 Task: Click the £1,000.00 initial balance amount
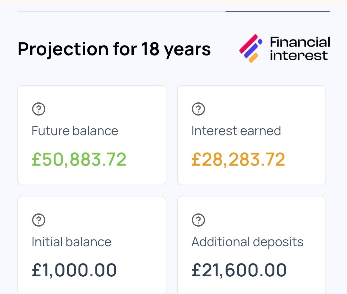74,270
